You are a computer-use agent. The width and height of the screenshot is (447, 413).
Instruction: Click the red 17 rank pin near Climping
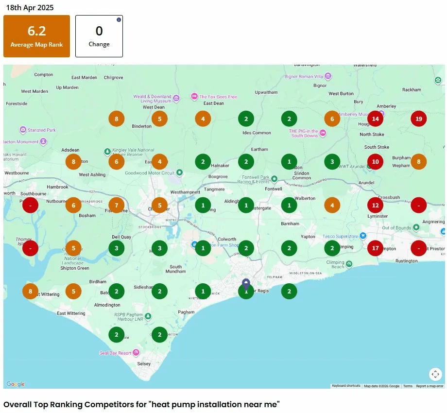375,248
